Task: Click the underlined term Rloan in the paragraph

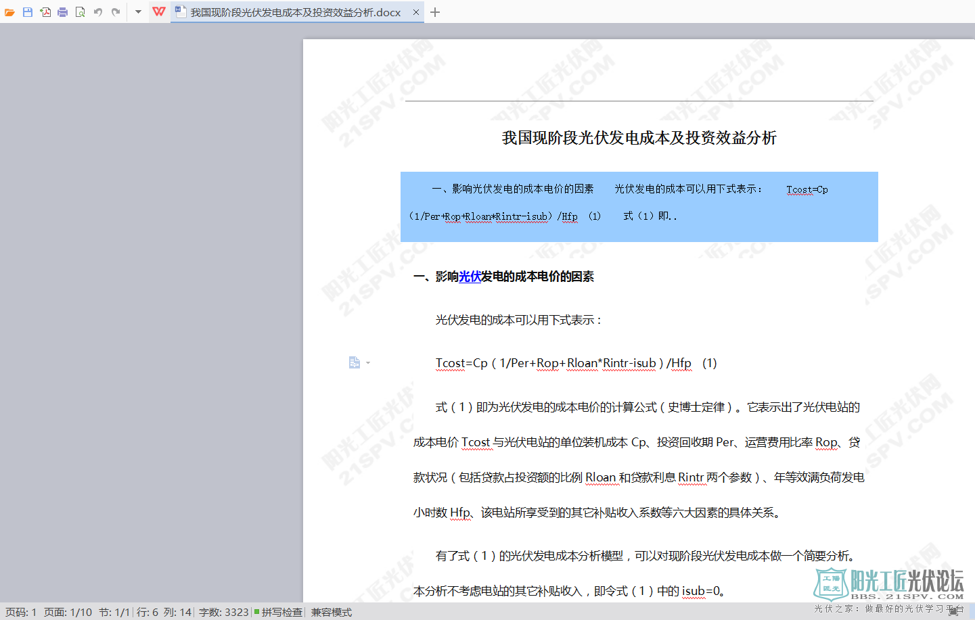Action: 601,477
